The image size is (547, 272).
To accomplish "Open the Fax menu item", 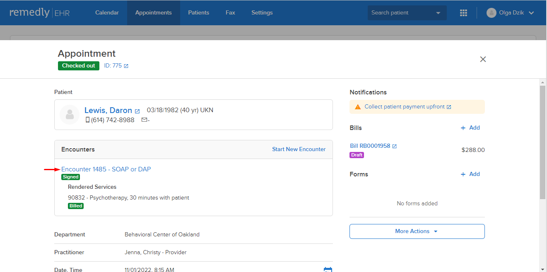I will tap(230, 13).
